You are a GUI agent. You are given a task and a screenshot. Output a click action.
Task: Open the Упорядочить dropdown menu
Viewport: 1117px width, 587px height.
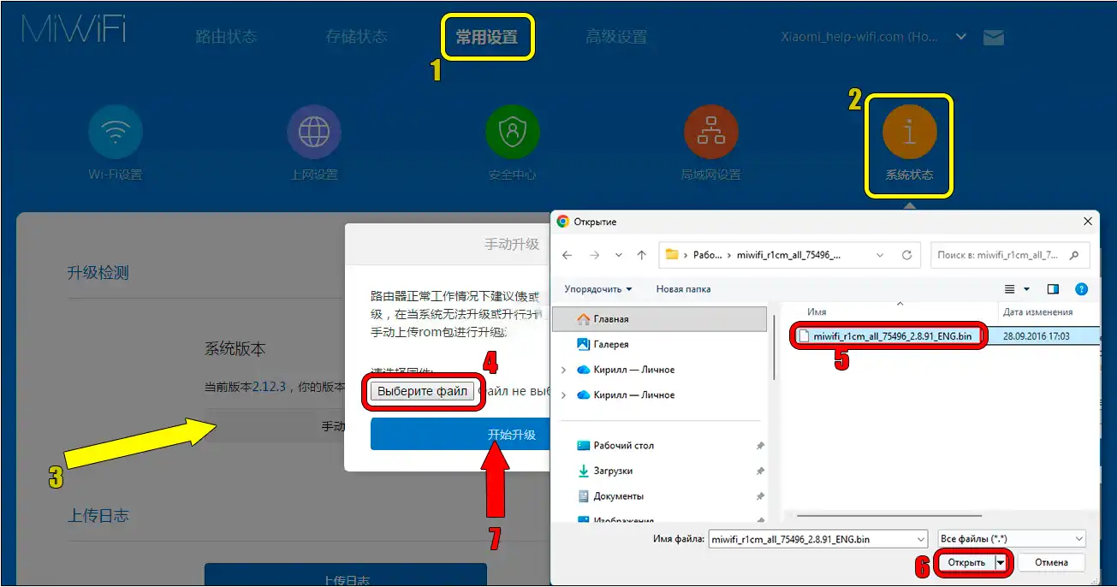point(598,289)
